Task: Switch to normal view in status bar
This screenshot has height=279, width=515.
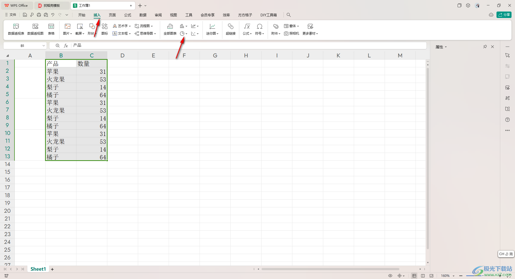Action: [414, 276]
